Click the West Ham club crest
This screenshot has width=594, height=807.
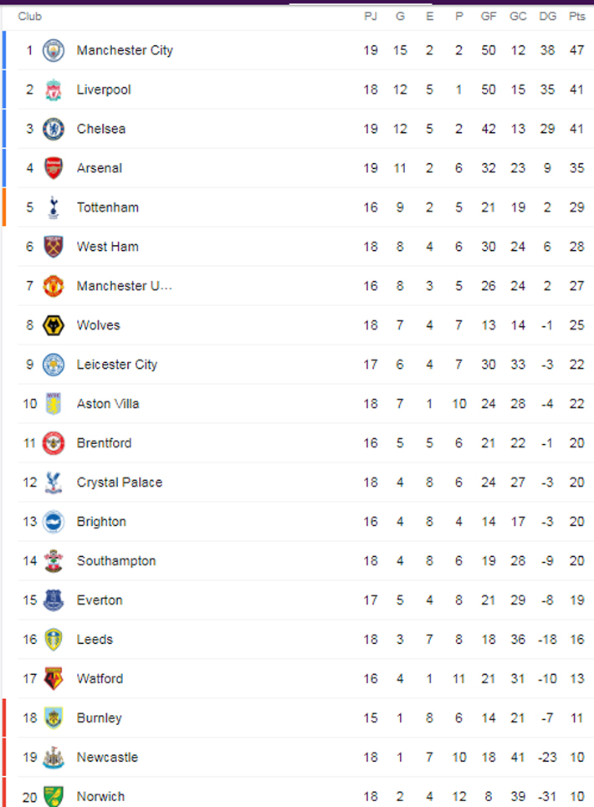point(54,247)
